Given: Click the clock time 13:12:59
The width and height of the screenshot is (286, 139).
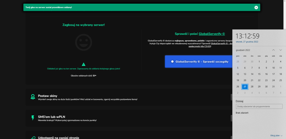Looking at the screenshot, I should (247, 36).
